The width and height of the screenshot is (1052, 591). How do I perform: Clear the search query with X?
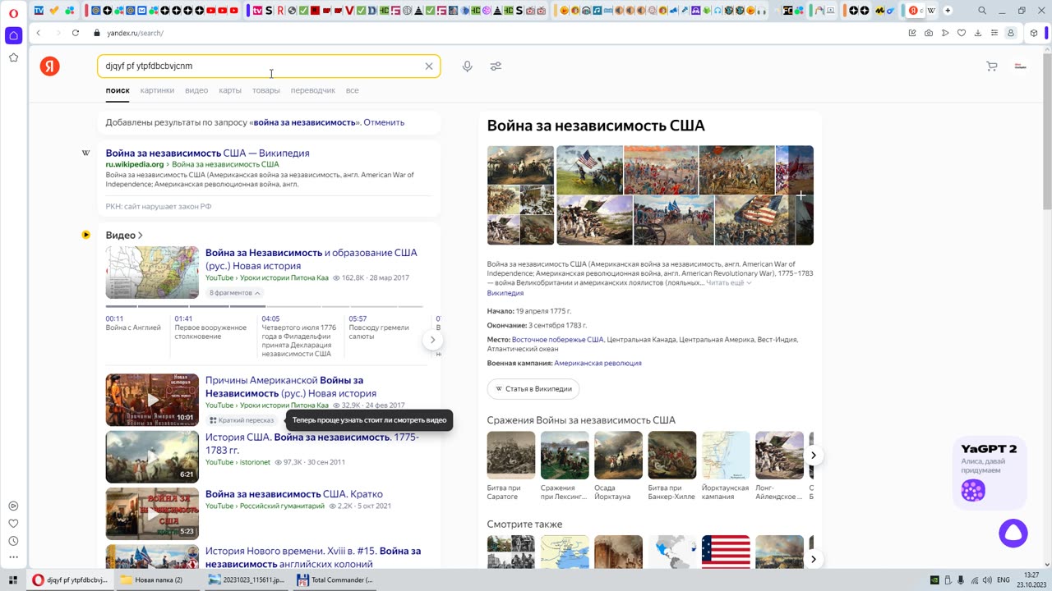pyautogui.click(x=428, y=66)
